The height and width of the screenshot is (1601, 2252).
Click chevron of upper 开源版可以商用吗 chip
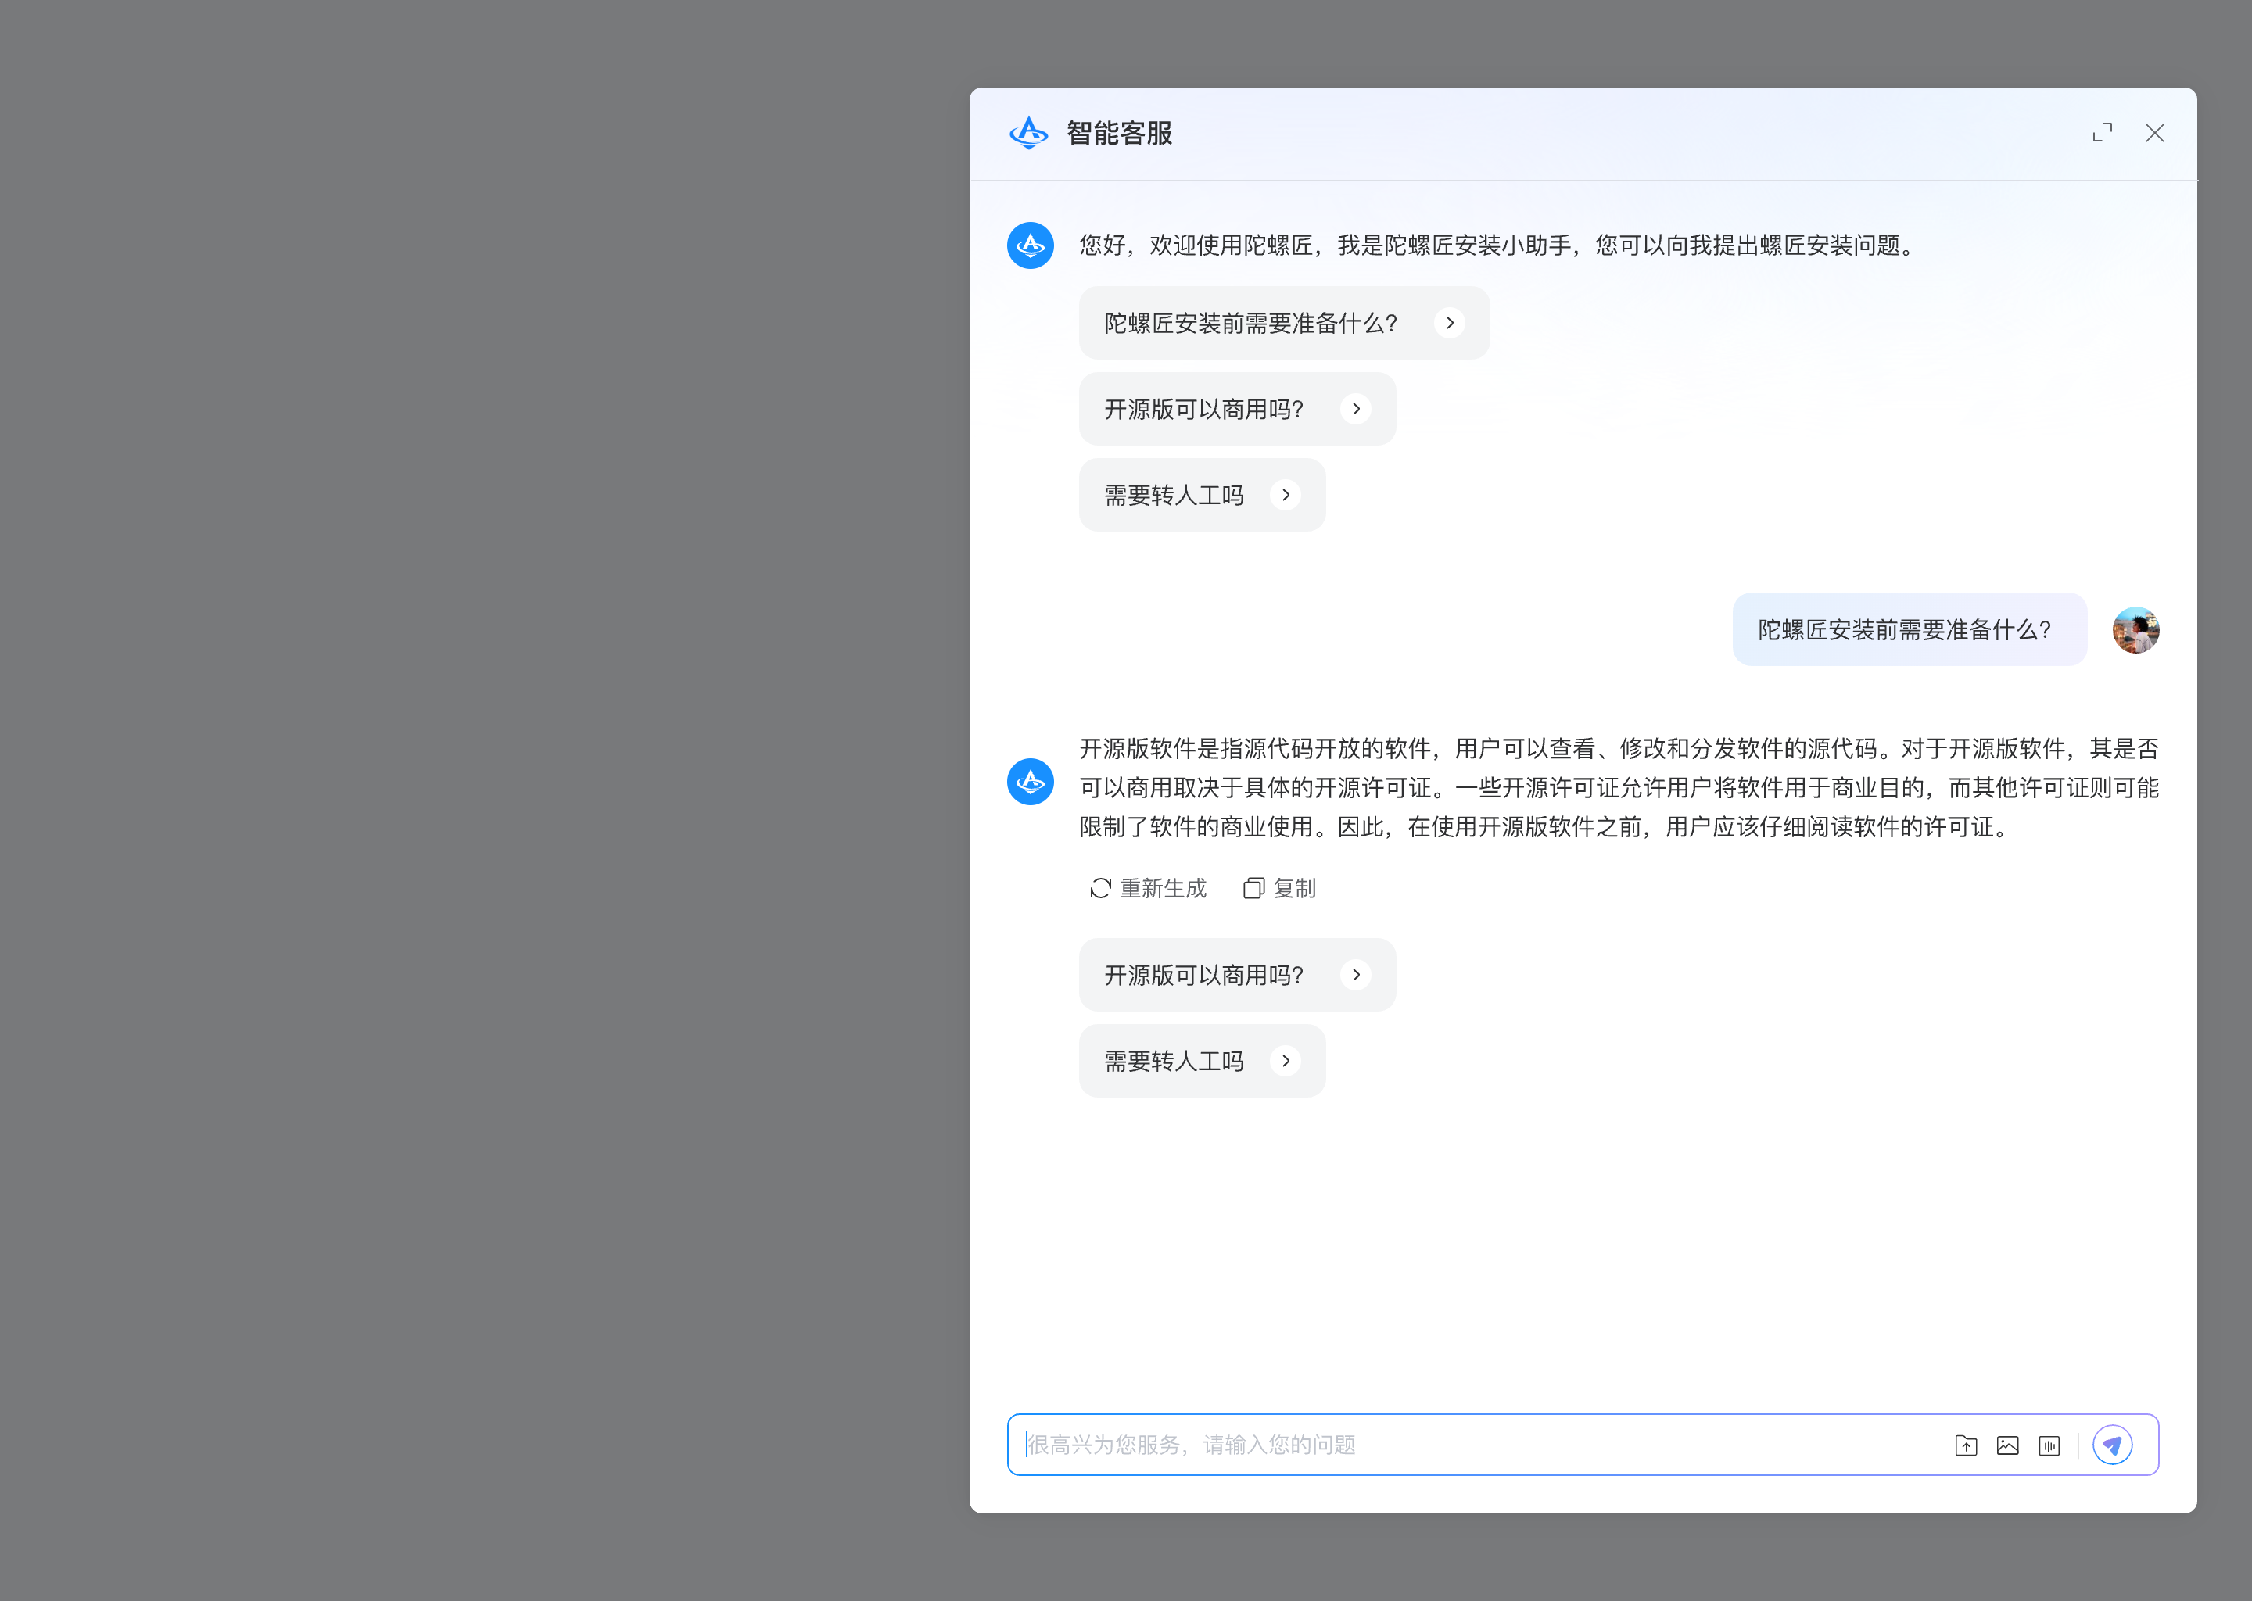click(x=1356, y=409)
